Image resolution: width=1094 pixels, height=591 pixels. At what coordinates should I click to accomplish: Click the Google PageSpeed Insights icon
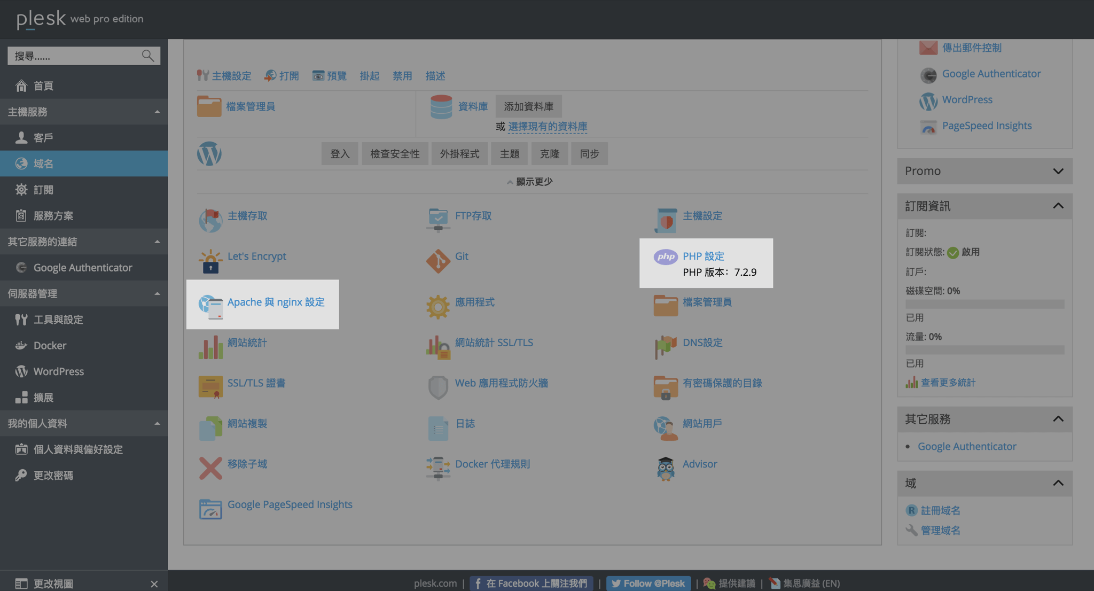click(210, 509)
